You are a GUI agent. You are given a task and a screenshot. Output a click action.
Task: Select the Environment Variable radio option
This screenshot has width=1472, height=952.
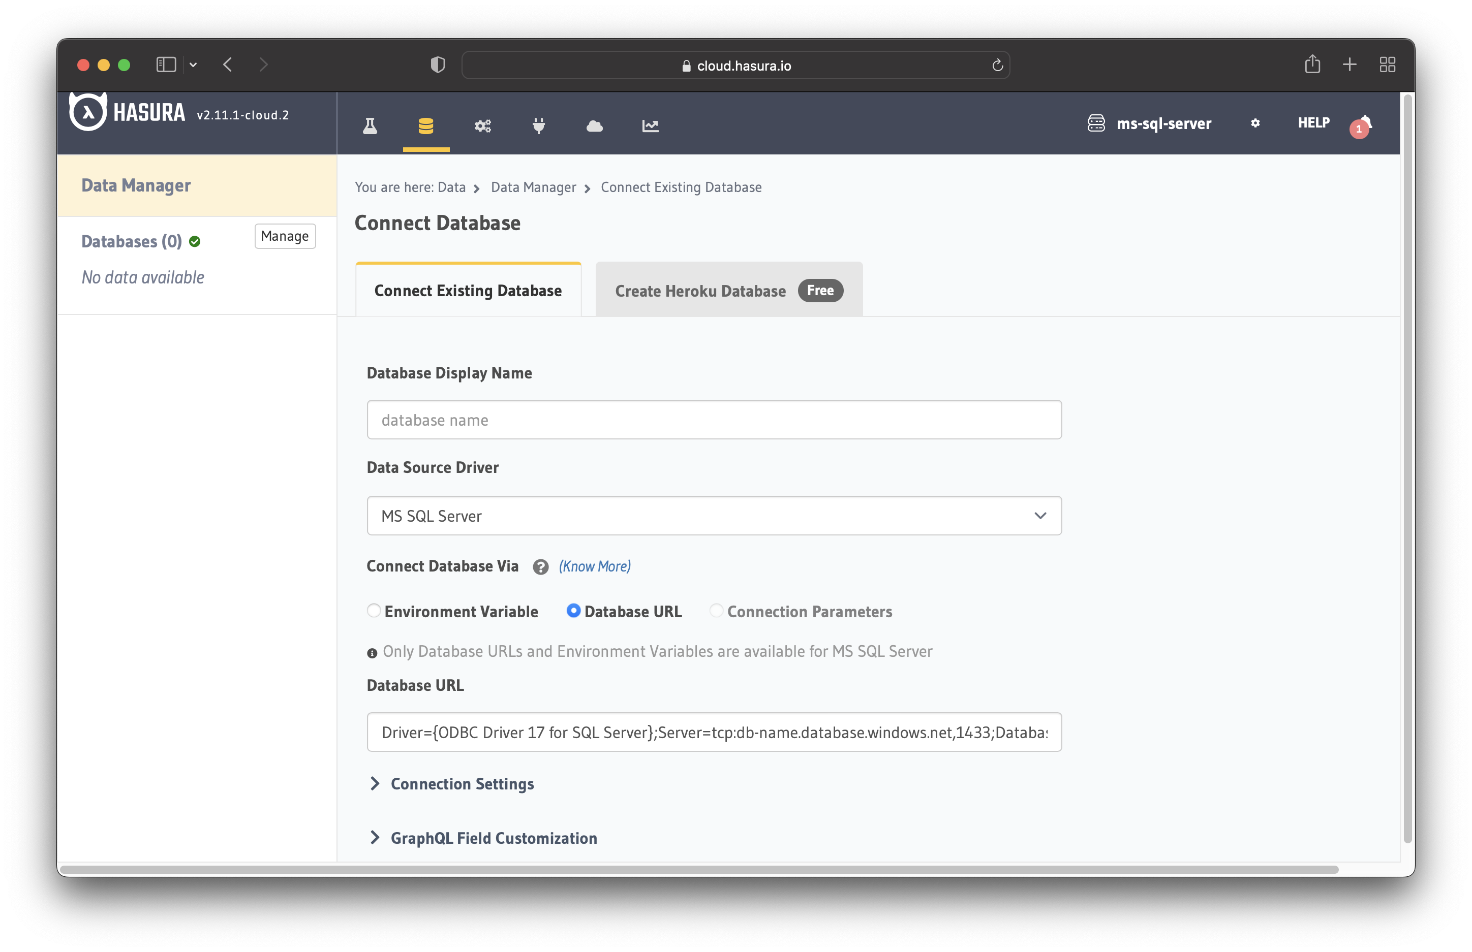[x=374, y=611]
